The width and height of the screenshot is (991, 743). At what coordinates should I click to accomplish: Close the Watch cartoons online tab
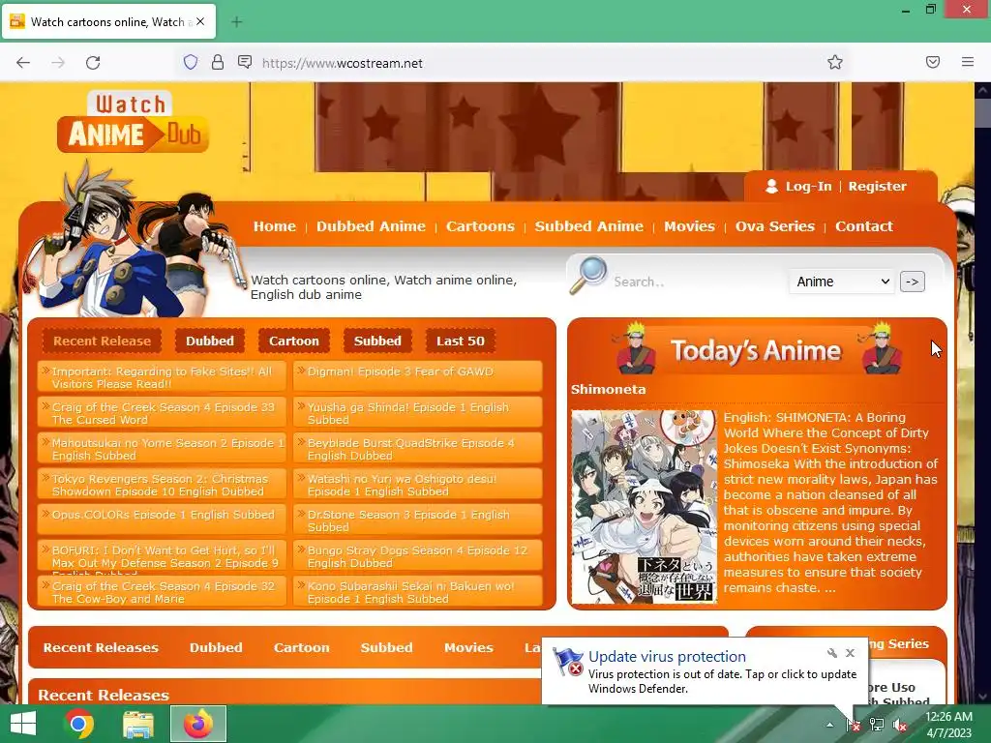[200, 21]
